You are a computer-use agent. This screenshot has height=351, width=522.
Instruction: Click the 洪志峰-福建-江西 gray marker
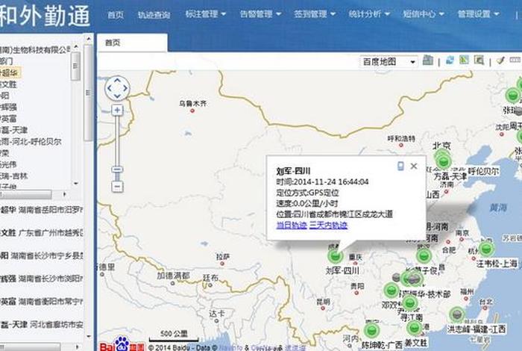tap(457, 314)
